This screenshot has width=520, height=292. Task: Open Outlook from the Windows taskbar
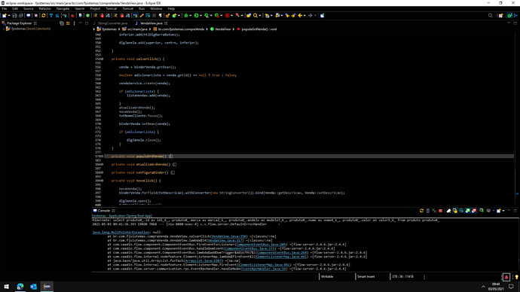[33, 287]
